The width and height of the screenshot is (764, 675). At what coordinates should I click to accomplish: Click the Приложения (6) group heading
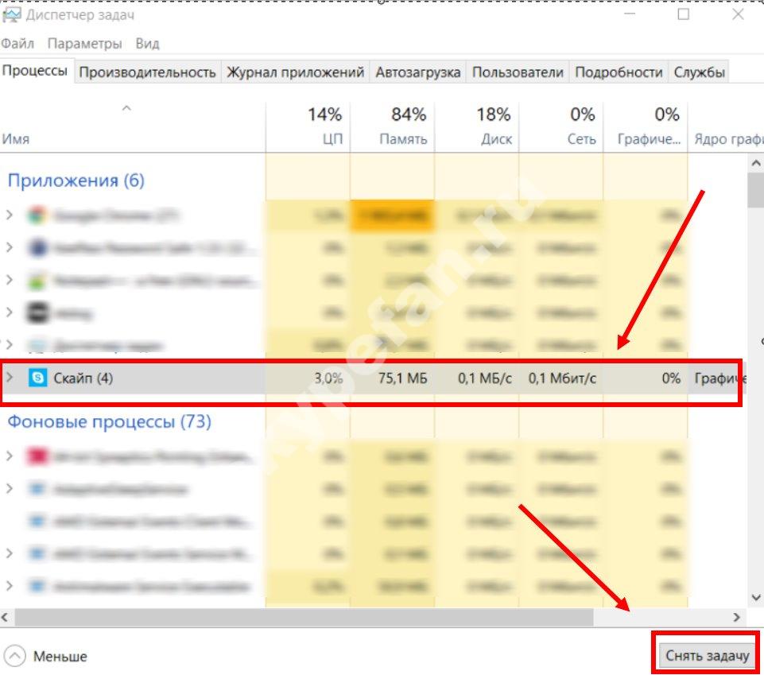[x=76, y=180]
